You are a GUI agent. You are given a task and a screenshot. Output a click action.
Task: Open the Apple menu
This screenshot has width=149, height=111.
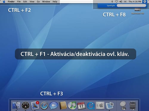[x=4, y=1]
